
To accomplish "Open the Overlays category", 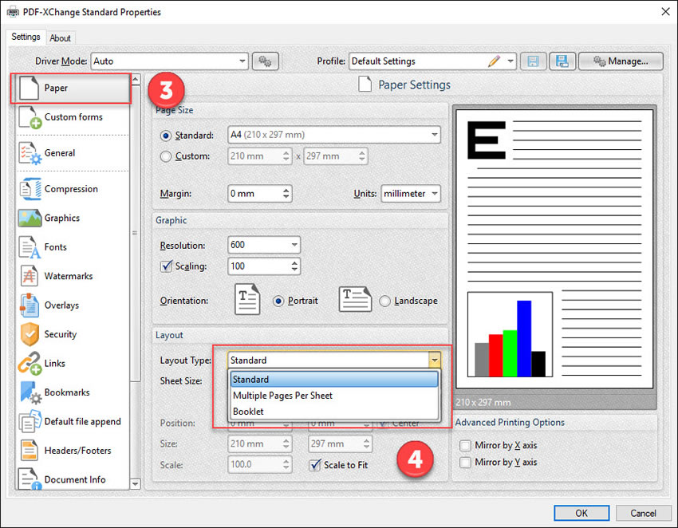I will [71, 305].
